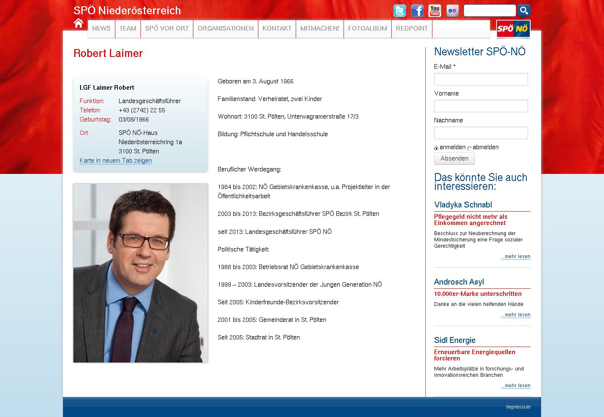Open the Facebook icon link

[x=417, y=10]
